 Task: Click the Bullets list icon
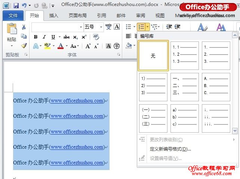(x=129, y=27)
